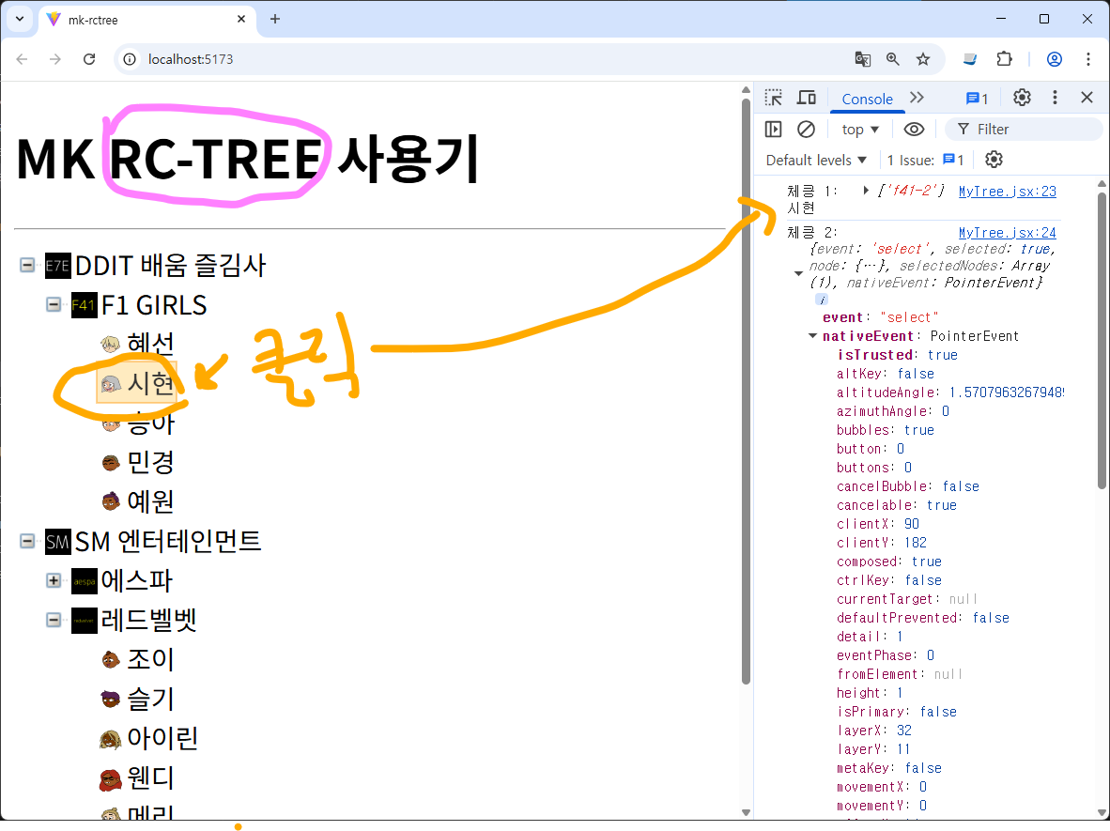Select the 조이 tree item
The image size is (1110, 831).
tap(150, 660)
